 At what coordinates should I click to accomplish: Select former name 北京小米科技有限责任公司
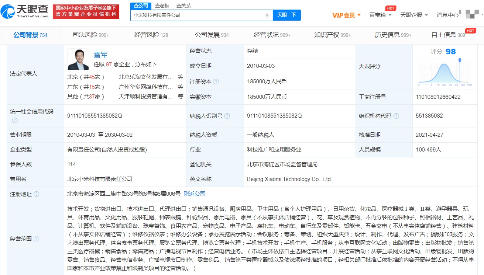[100, 179]
